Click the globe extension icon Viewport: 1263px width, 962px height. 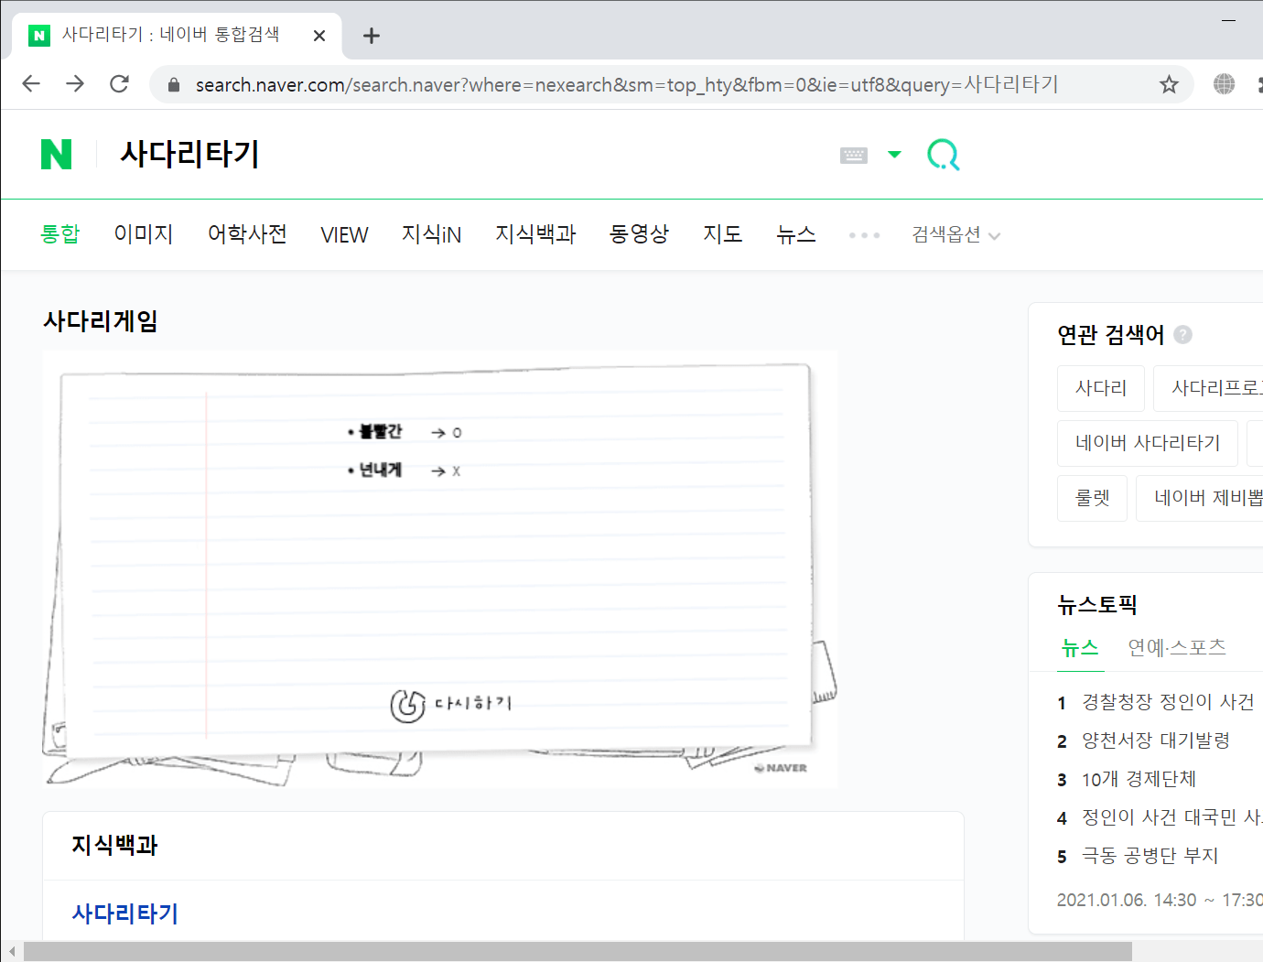pyautogui.click(x=1224, y=84)
